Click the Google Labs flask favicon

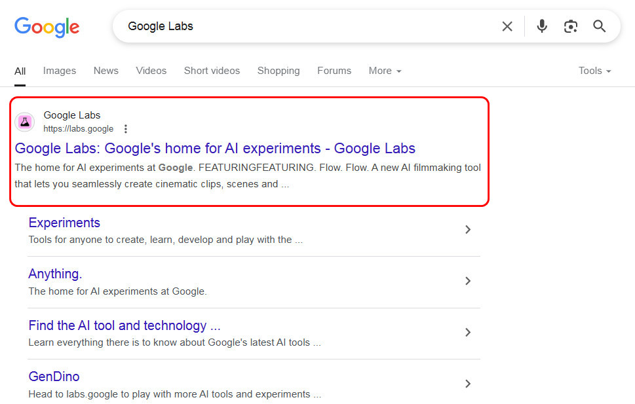pyautogui.click(x=24, y=122)
